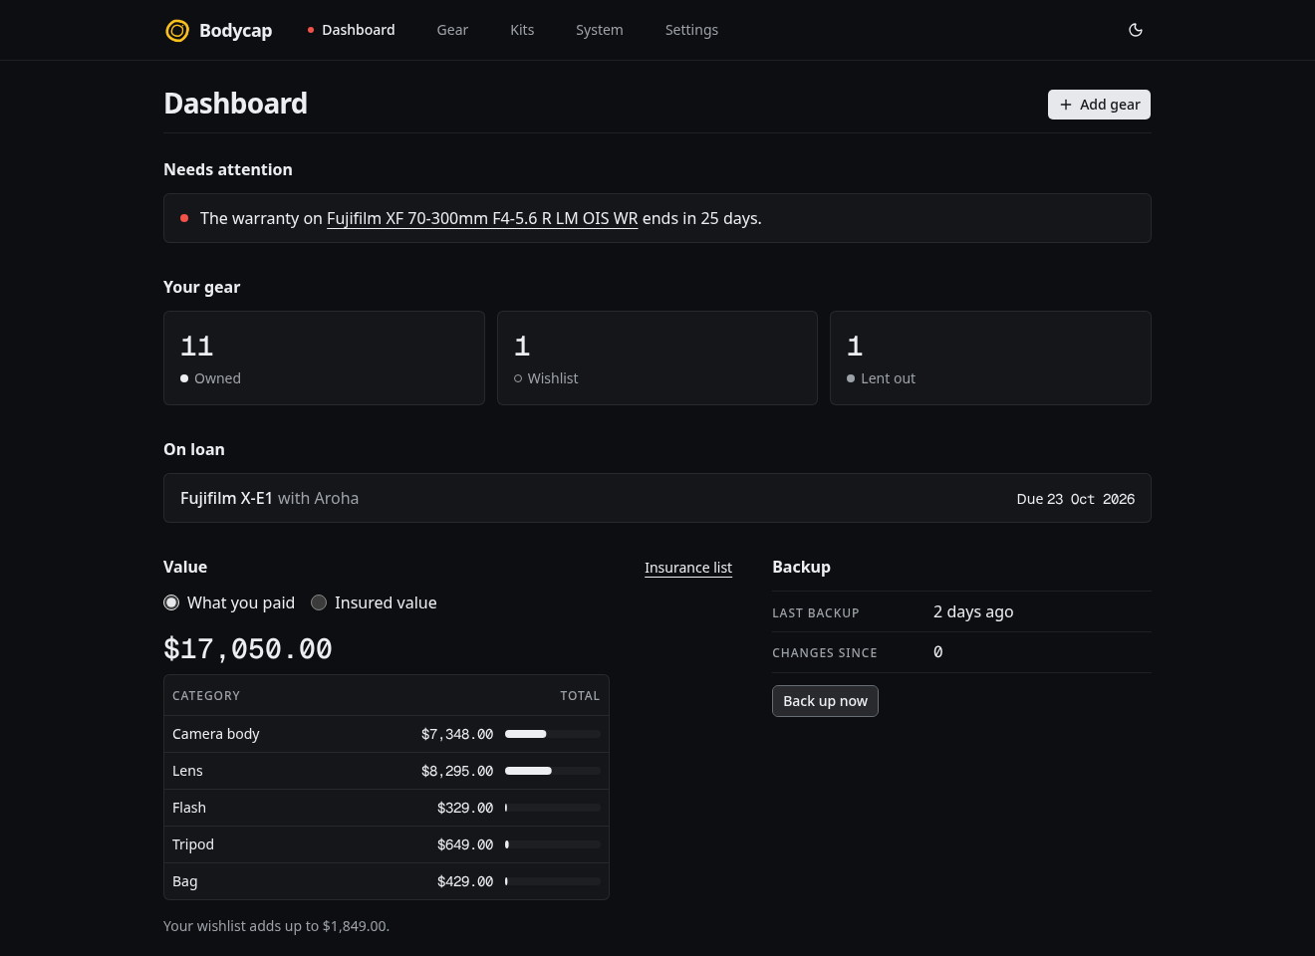
Task: Click the Camera body value bar
Action: point(553,734)
